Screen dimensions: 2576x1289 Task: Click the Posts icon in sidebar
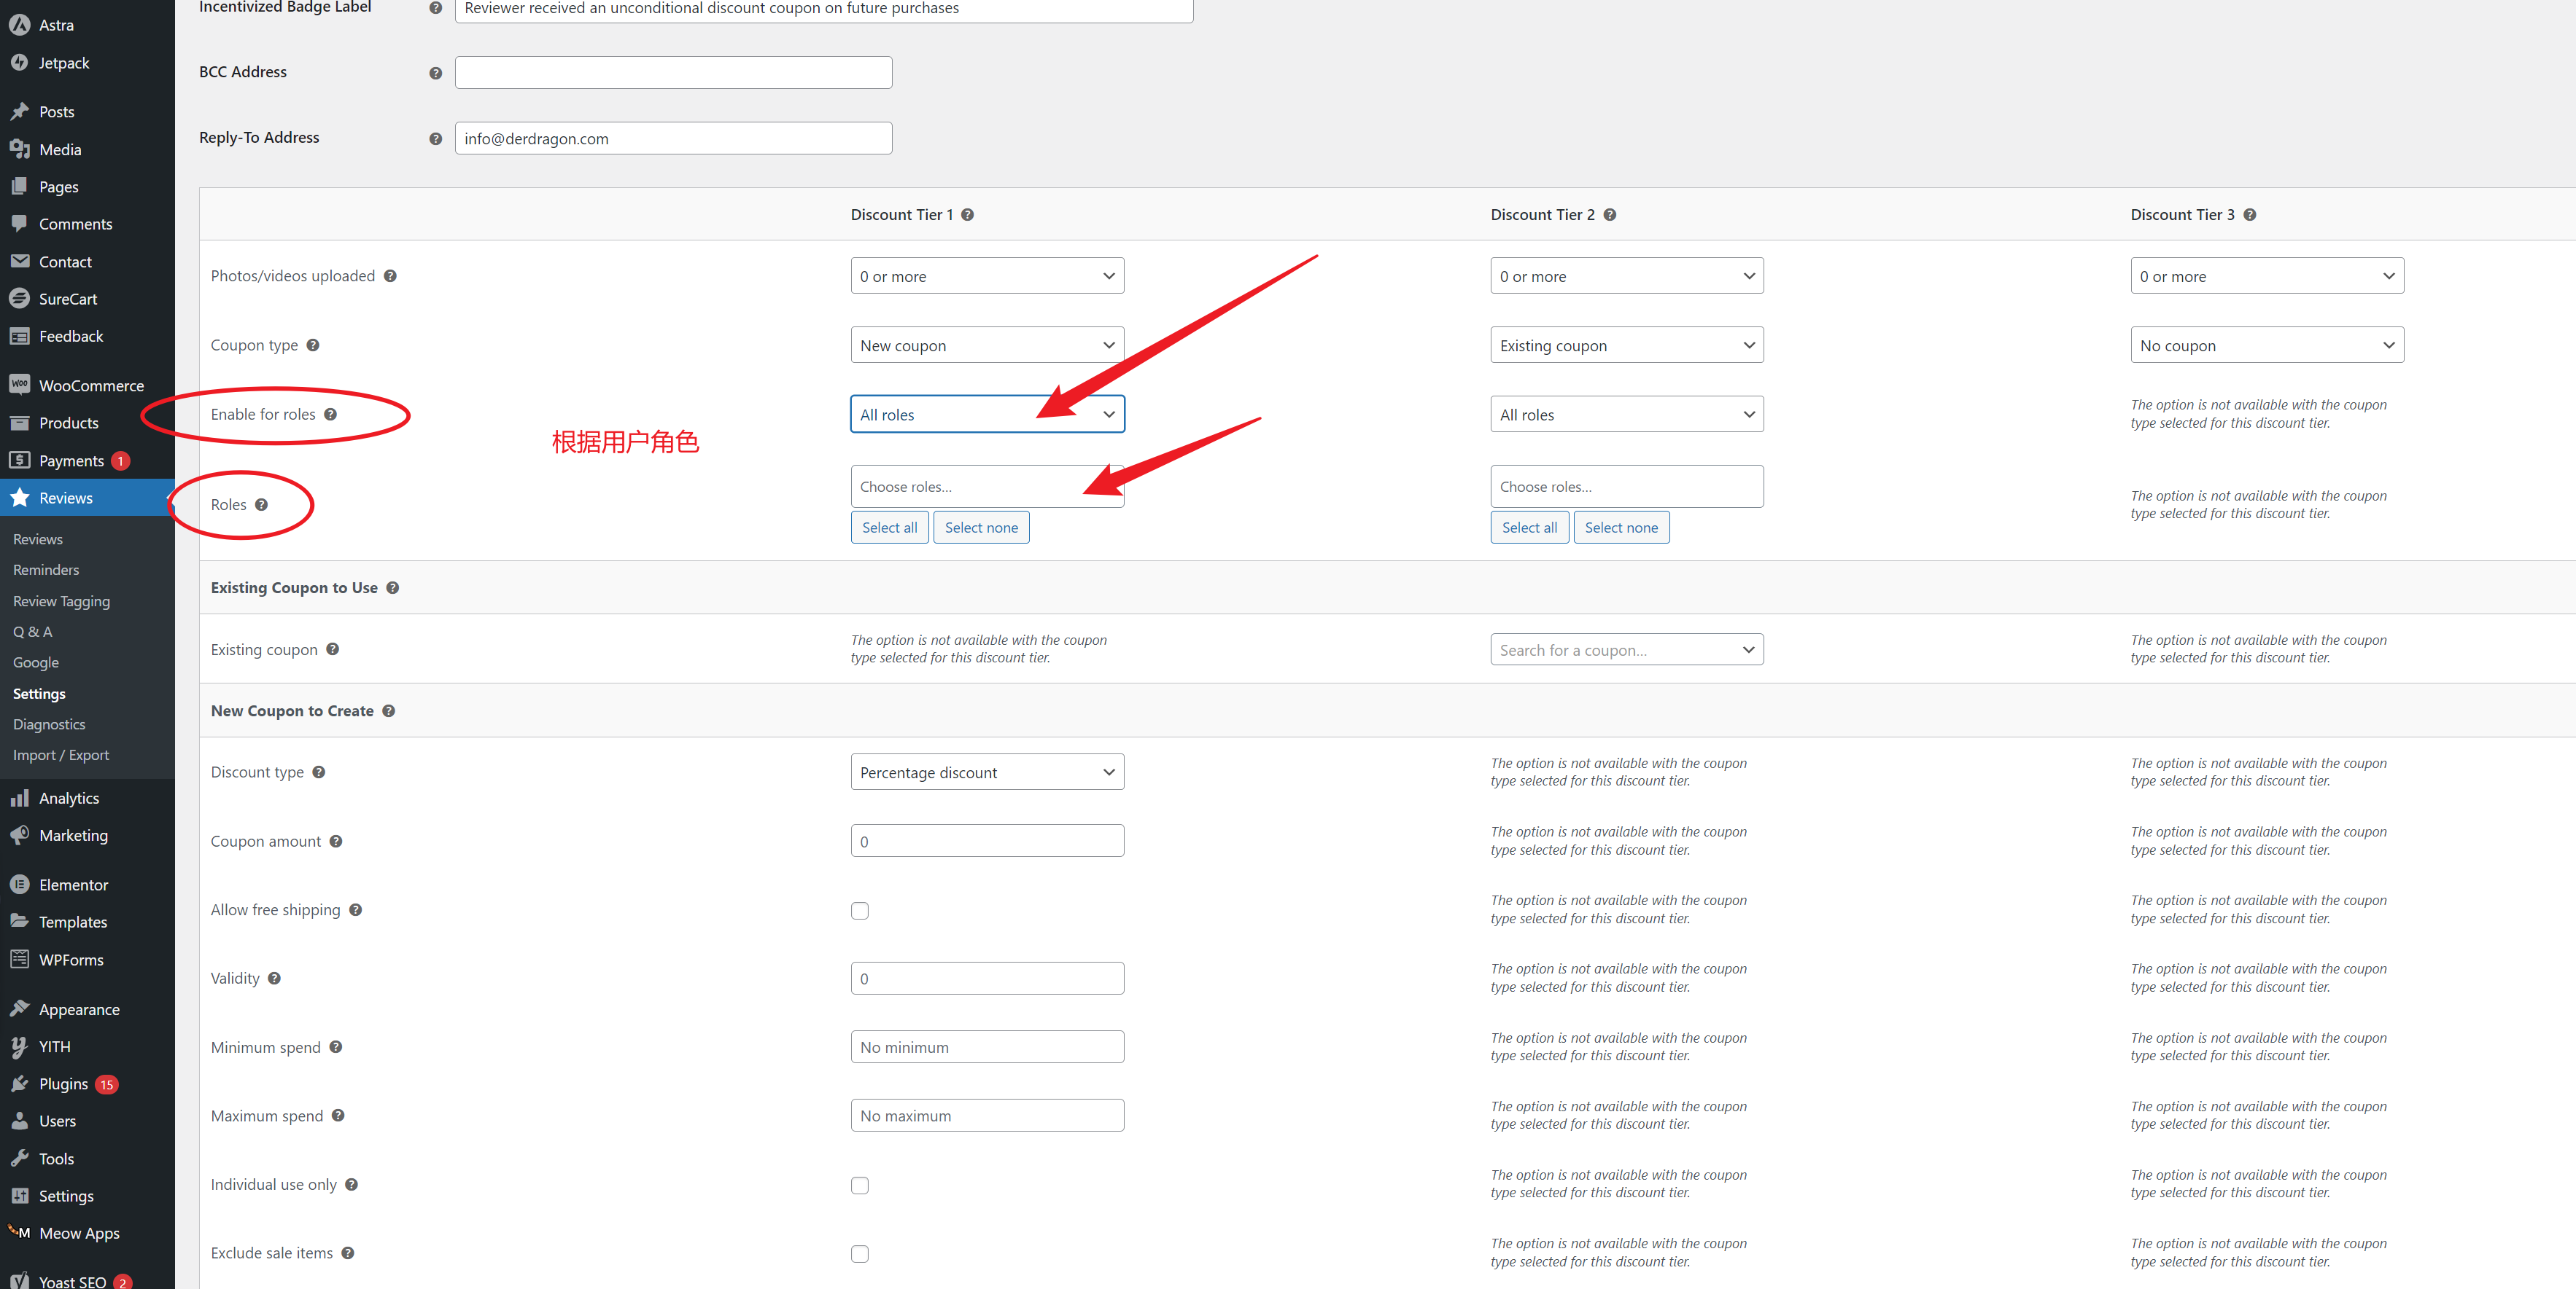click(20, 111)
